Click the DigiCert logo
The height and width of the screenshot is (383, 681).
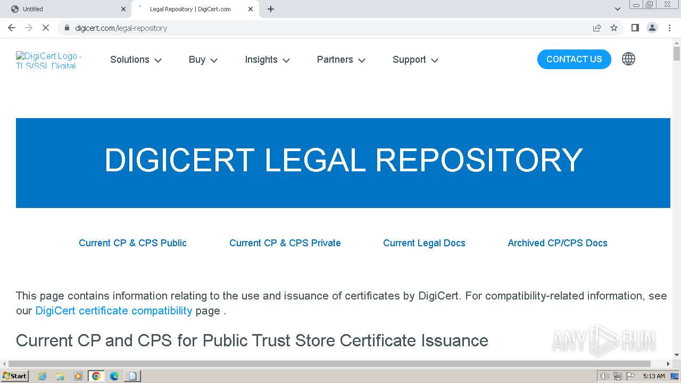(49, 60)
